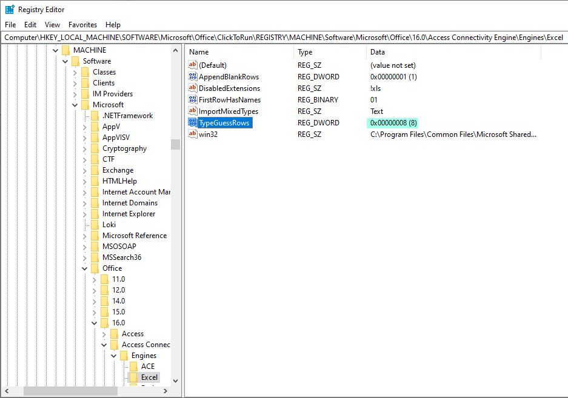The width and height of the screenshot is (568, 398).
Task: Open the View menu
Action: tap(52, 25)
